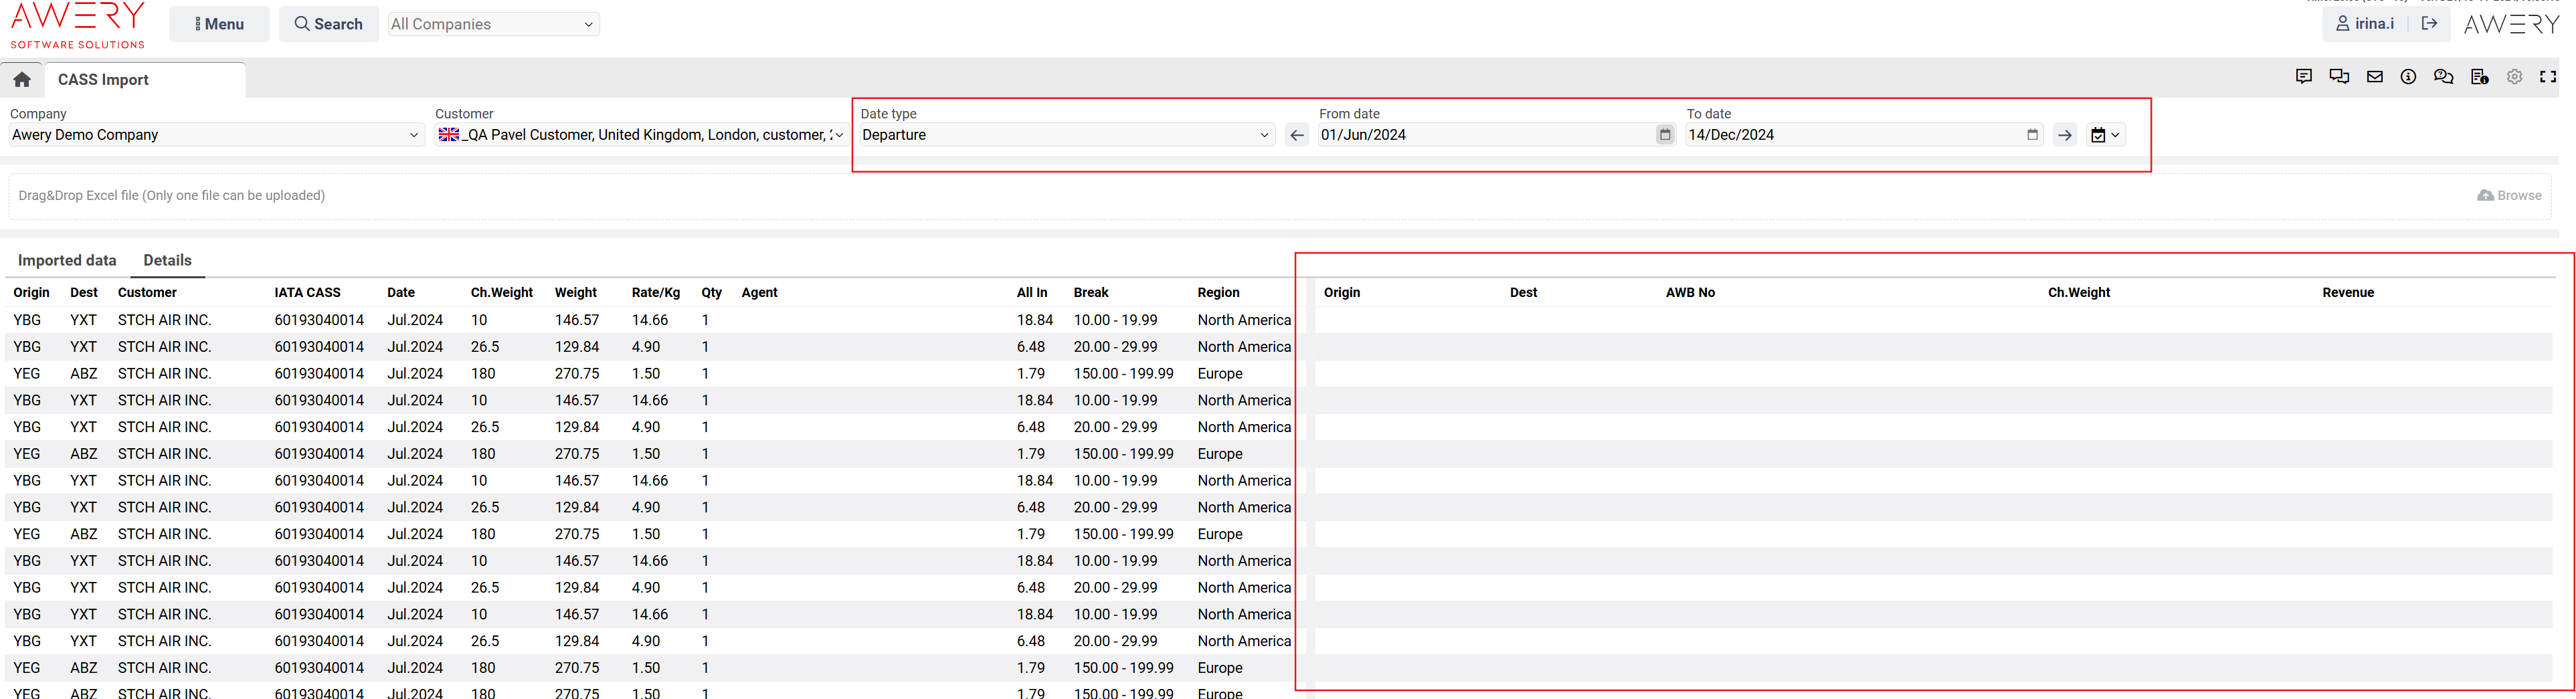Click the right table Ch.Weight column header

[x=2078, y=293]
